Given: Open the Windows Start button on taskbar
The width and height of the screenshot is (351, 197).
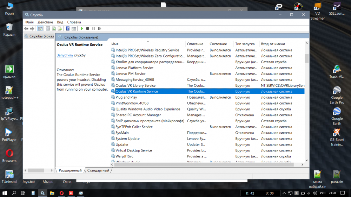Looking at the screenshot, I should pyautogui.click(x=5, y=193).
